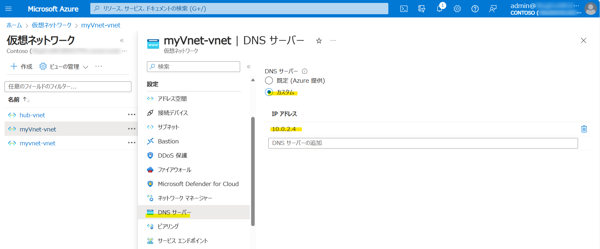The height and width of the screenshot is (249, 600).
Task: Delete DNS server 10.0.2.4 with trash icon
Action: tap(584, 129)
